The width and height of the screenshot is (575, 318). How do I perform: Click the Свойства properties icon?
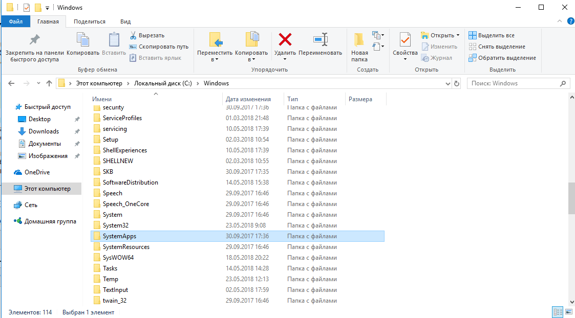(405, 39)
